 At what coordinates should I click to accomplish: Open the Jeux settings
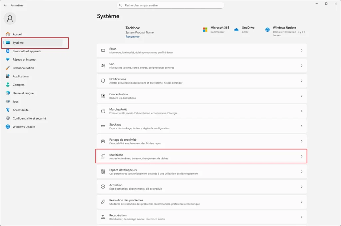pyautogui.click(x=15, y=101)
